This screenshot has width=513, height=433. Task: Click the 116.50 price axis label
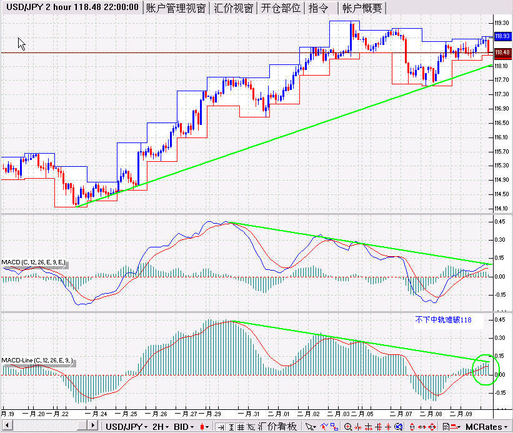click(x=502, y=123)
